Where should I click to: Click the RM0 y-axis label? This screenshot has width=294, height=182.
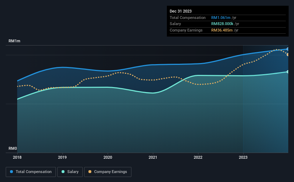click(x=13, y=148)
